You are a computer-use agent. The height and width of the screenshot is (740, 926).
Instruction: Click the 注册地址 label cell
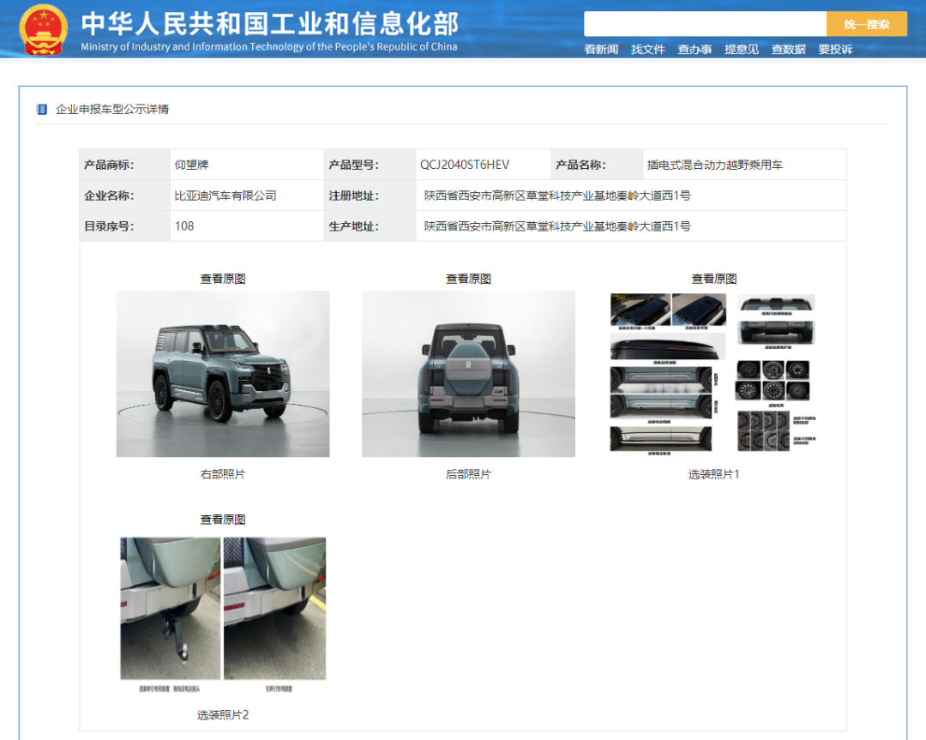[x=370, y=196]
